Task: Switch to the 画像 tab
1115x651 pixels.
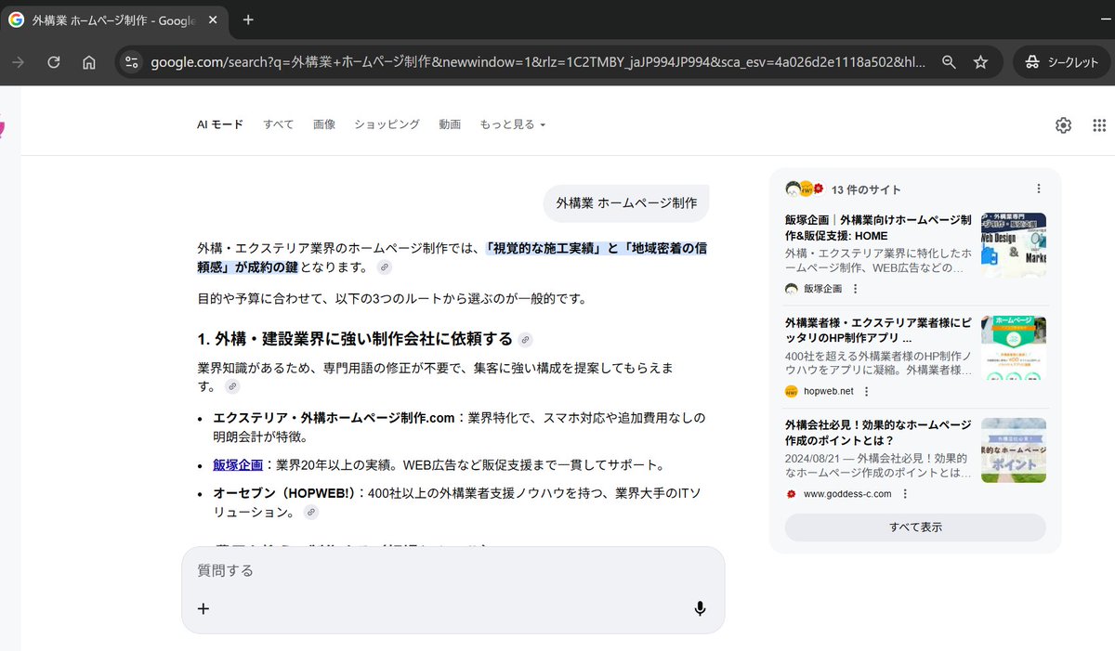Action: (324, 124)
